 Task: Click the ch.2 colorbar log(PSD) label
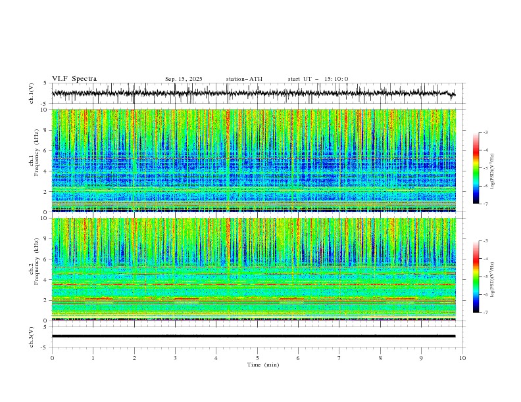[492, 280]
